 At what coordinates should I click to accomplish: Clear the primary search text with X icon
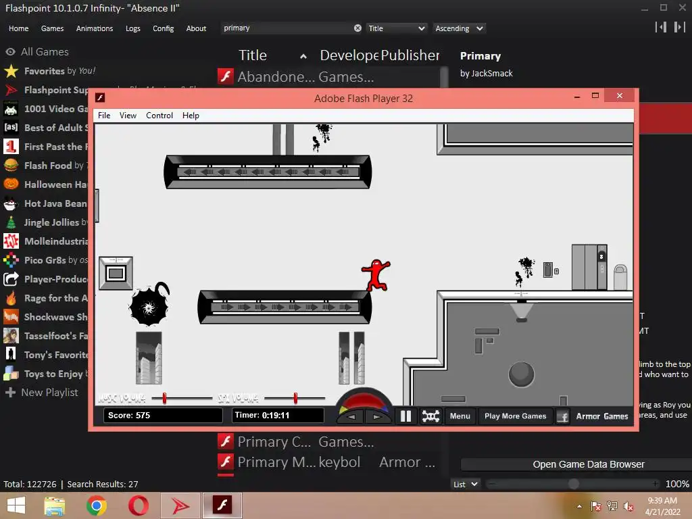(x=357, y=28)
